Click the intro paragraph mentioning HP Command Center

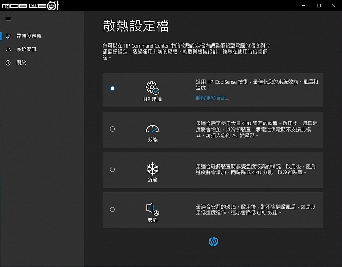point(186,51)
